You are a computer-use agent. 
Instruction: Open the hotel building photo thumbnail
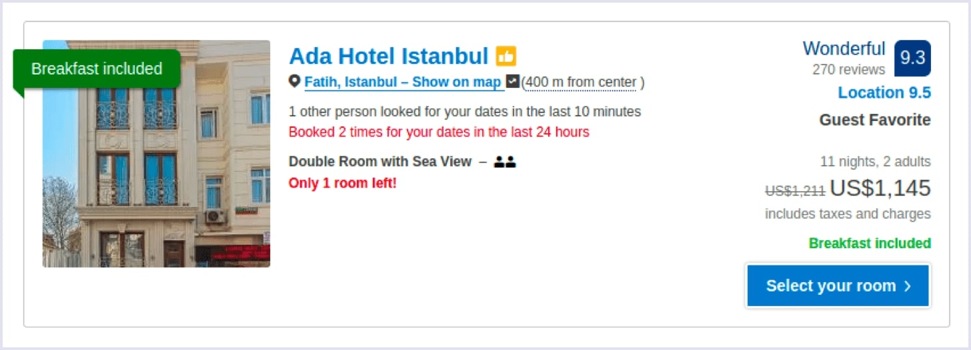[x=157, y=154]
